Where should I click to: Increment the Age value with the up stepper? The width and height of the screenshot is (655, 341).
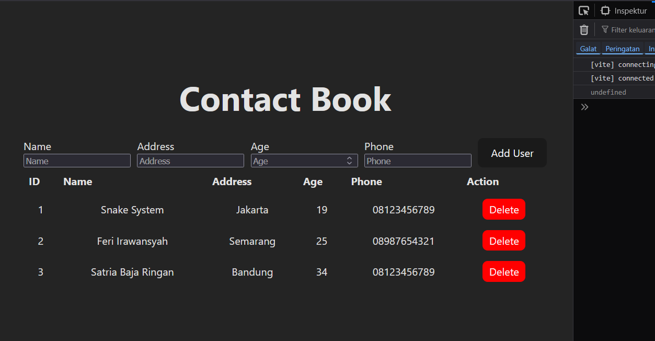coord(349,158)
